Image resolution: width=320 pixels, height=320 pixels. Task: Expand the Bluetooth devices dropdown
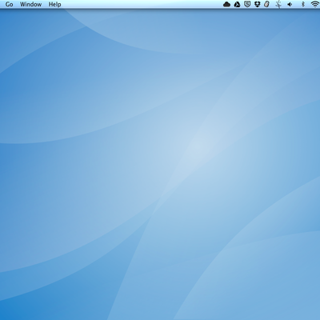point(302,4)
